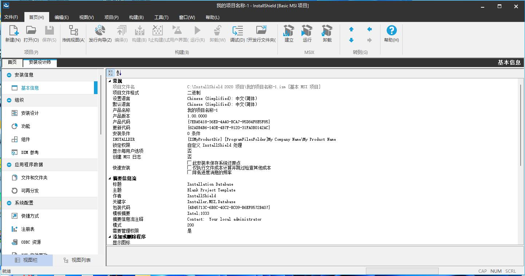Viewport: 525px width, 276px height.
Task: Open the 帮助(L) menu
Action: coord(213,17)
